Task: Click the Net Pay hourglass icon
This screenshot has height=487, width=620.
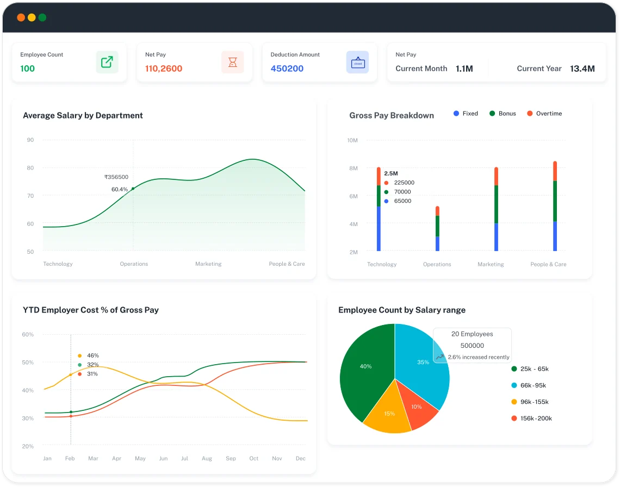Action: (233, 62)
